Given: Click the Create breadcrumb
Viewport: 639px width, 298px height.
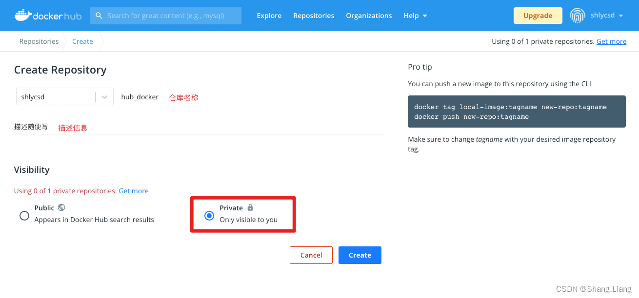Looking at the screenshot, I should point(82,41).
